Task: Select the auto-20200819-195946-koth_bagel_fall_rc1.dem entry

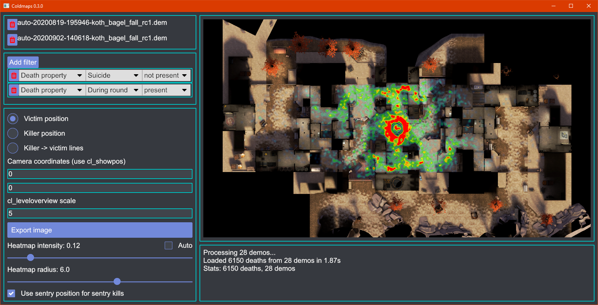Action: coord(92,23)
